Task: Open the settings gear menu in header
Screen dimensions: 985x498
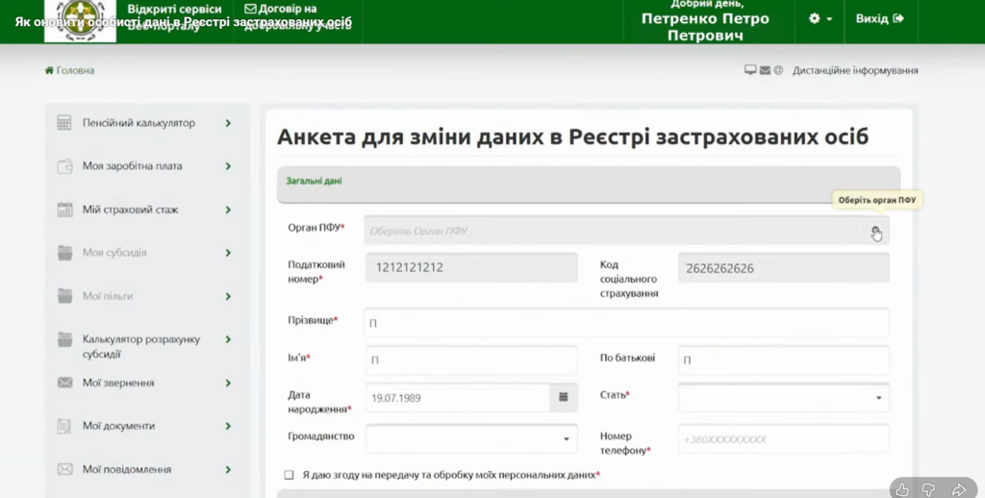Action: (x=820, y=19)
